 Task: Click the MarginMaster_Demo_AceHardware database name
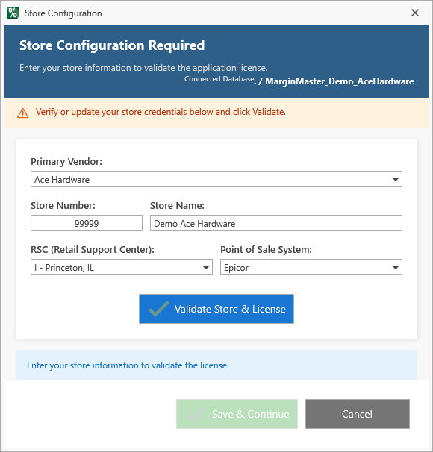coord(339,81)
